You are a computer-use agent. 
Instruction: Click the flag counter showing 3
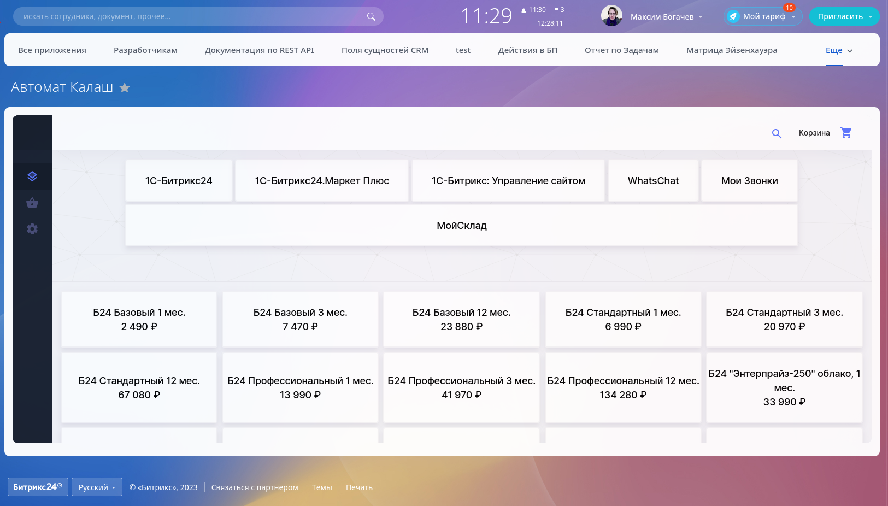point(559,10)
